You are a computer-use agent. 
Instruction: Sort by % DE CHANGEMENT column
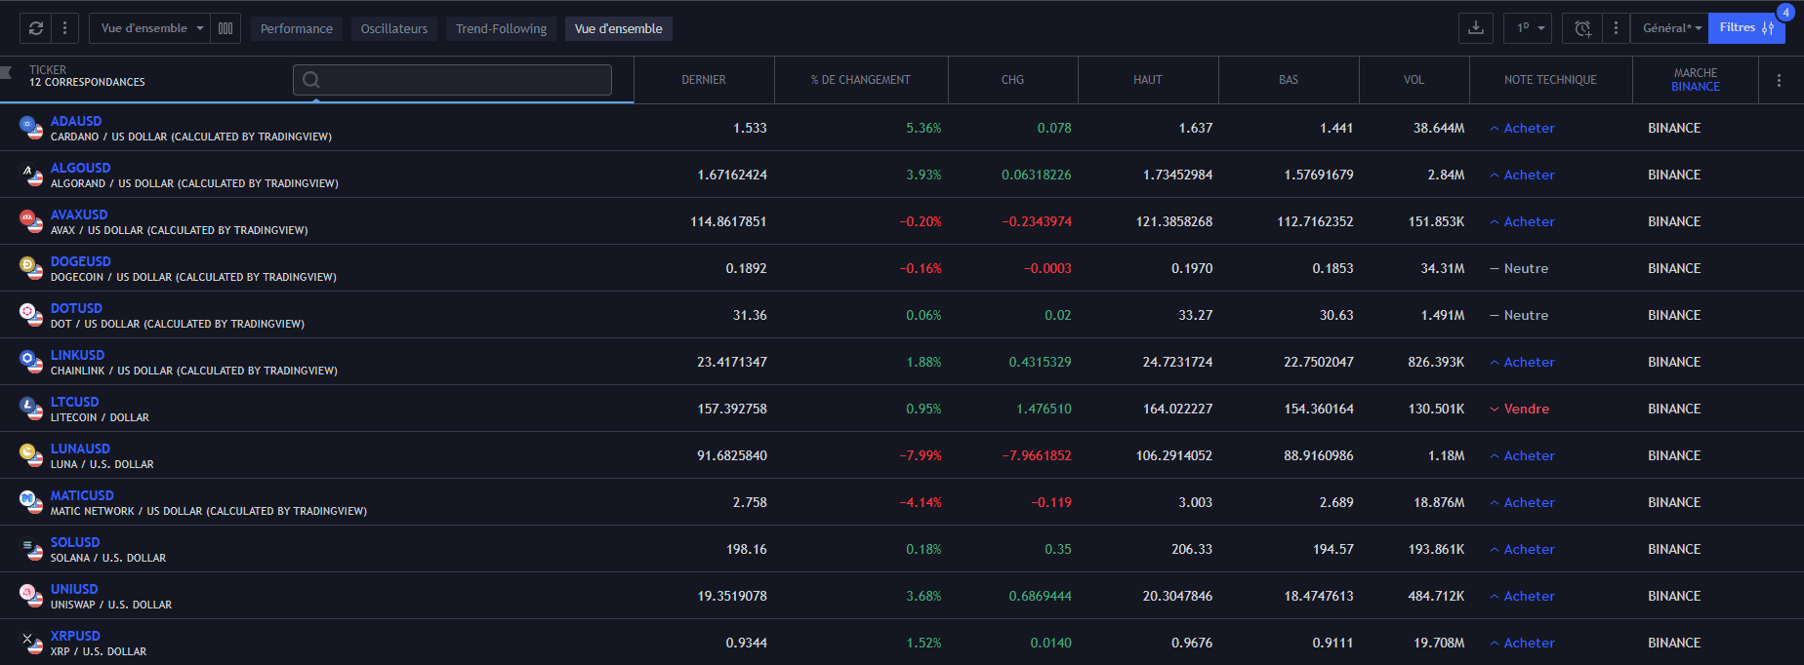860,80
